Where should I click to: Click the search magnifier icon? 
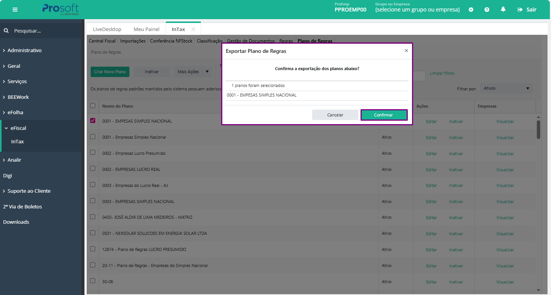click(x=6, y=31)
